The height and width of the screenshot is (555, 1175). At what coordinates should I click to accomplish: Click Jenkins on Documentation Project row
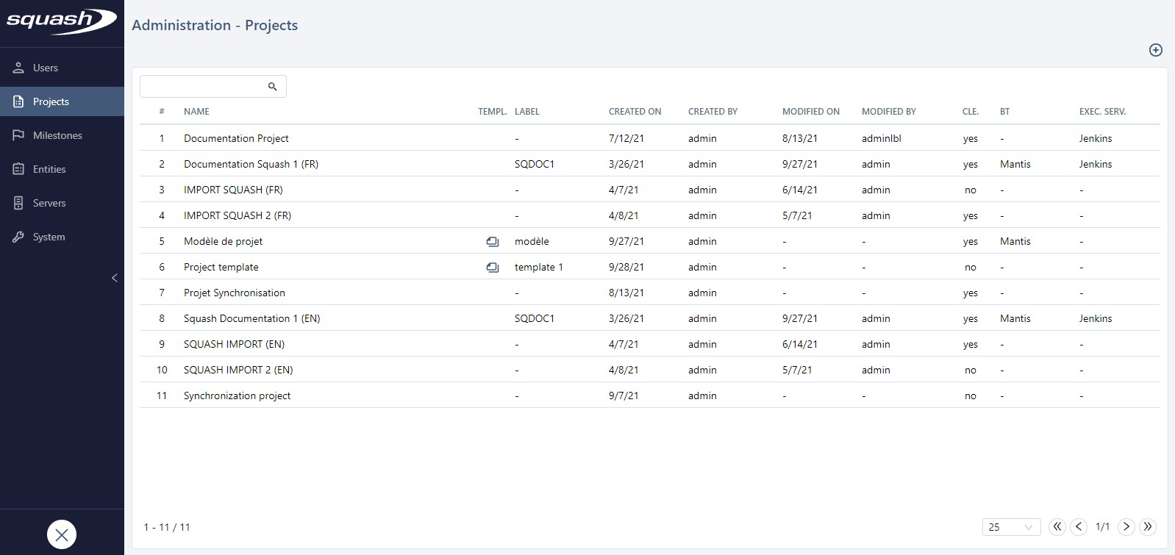1096,138
